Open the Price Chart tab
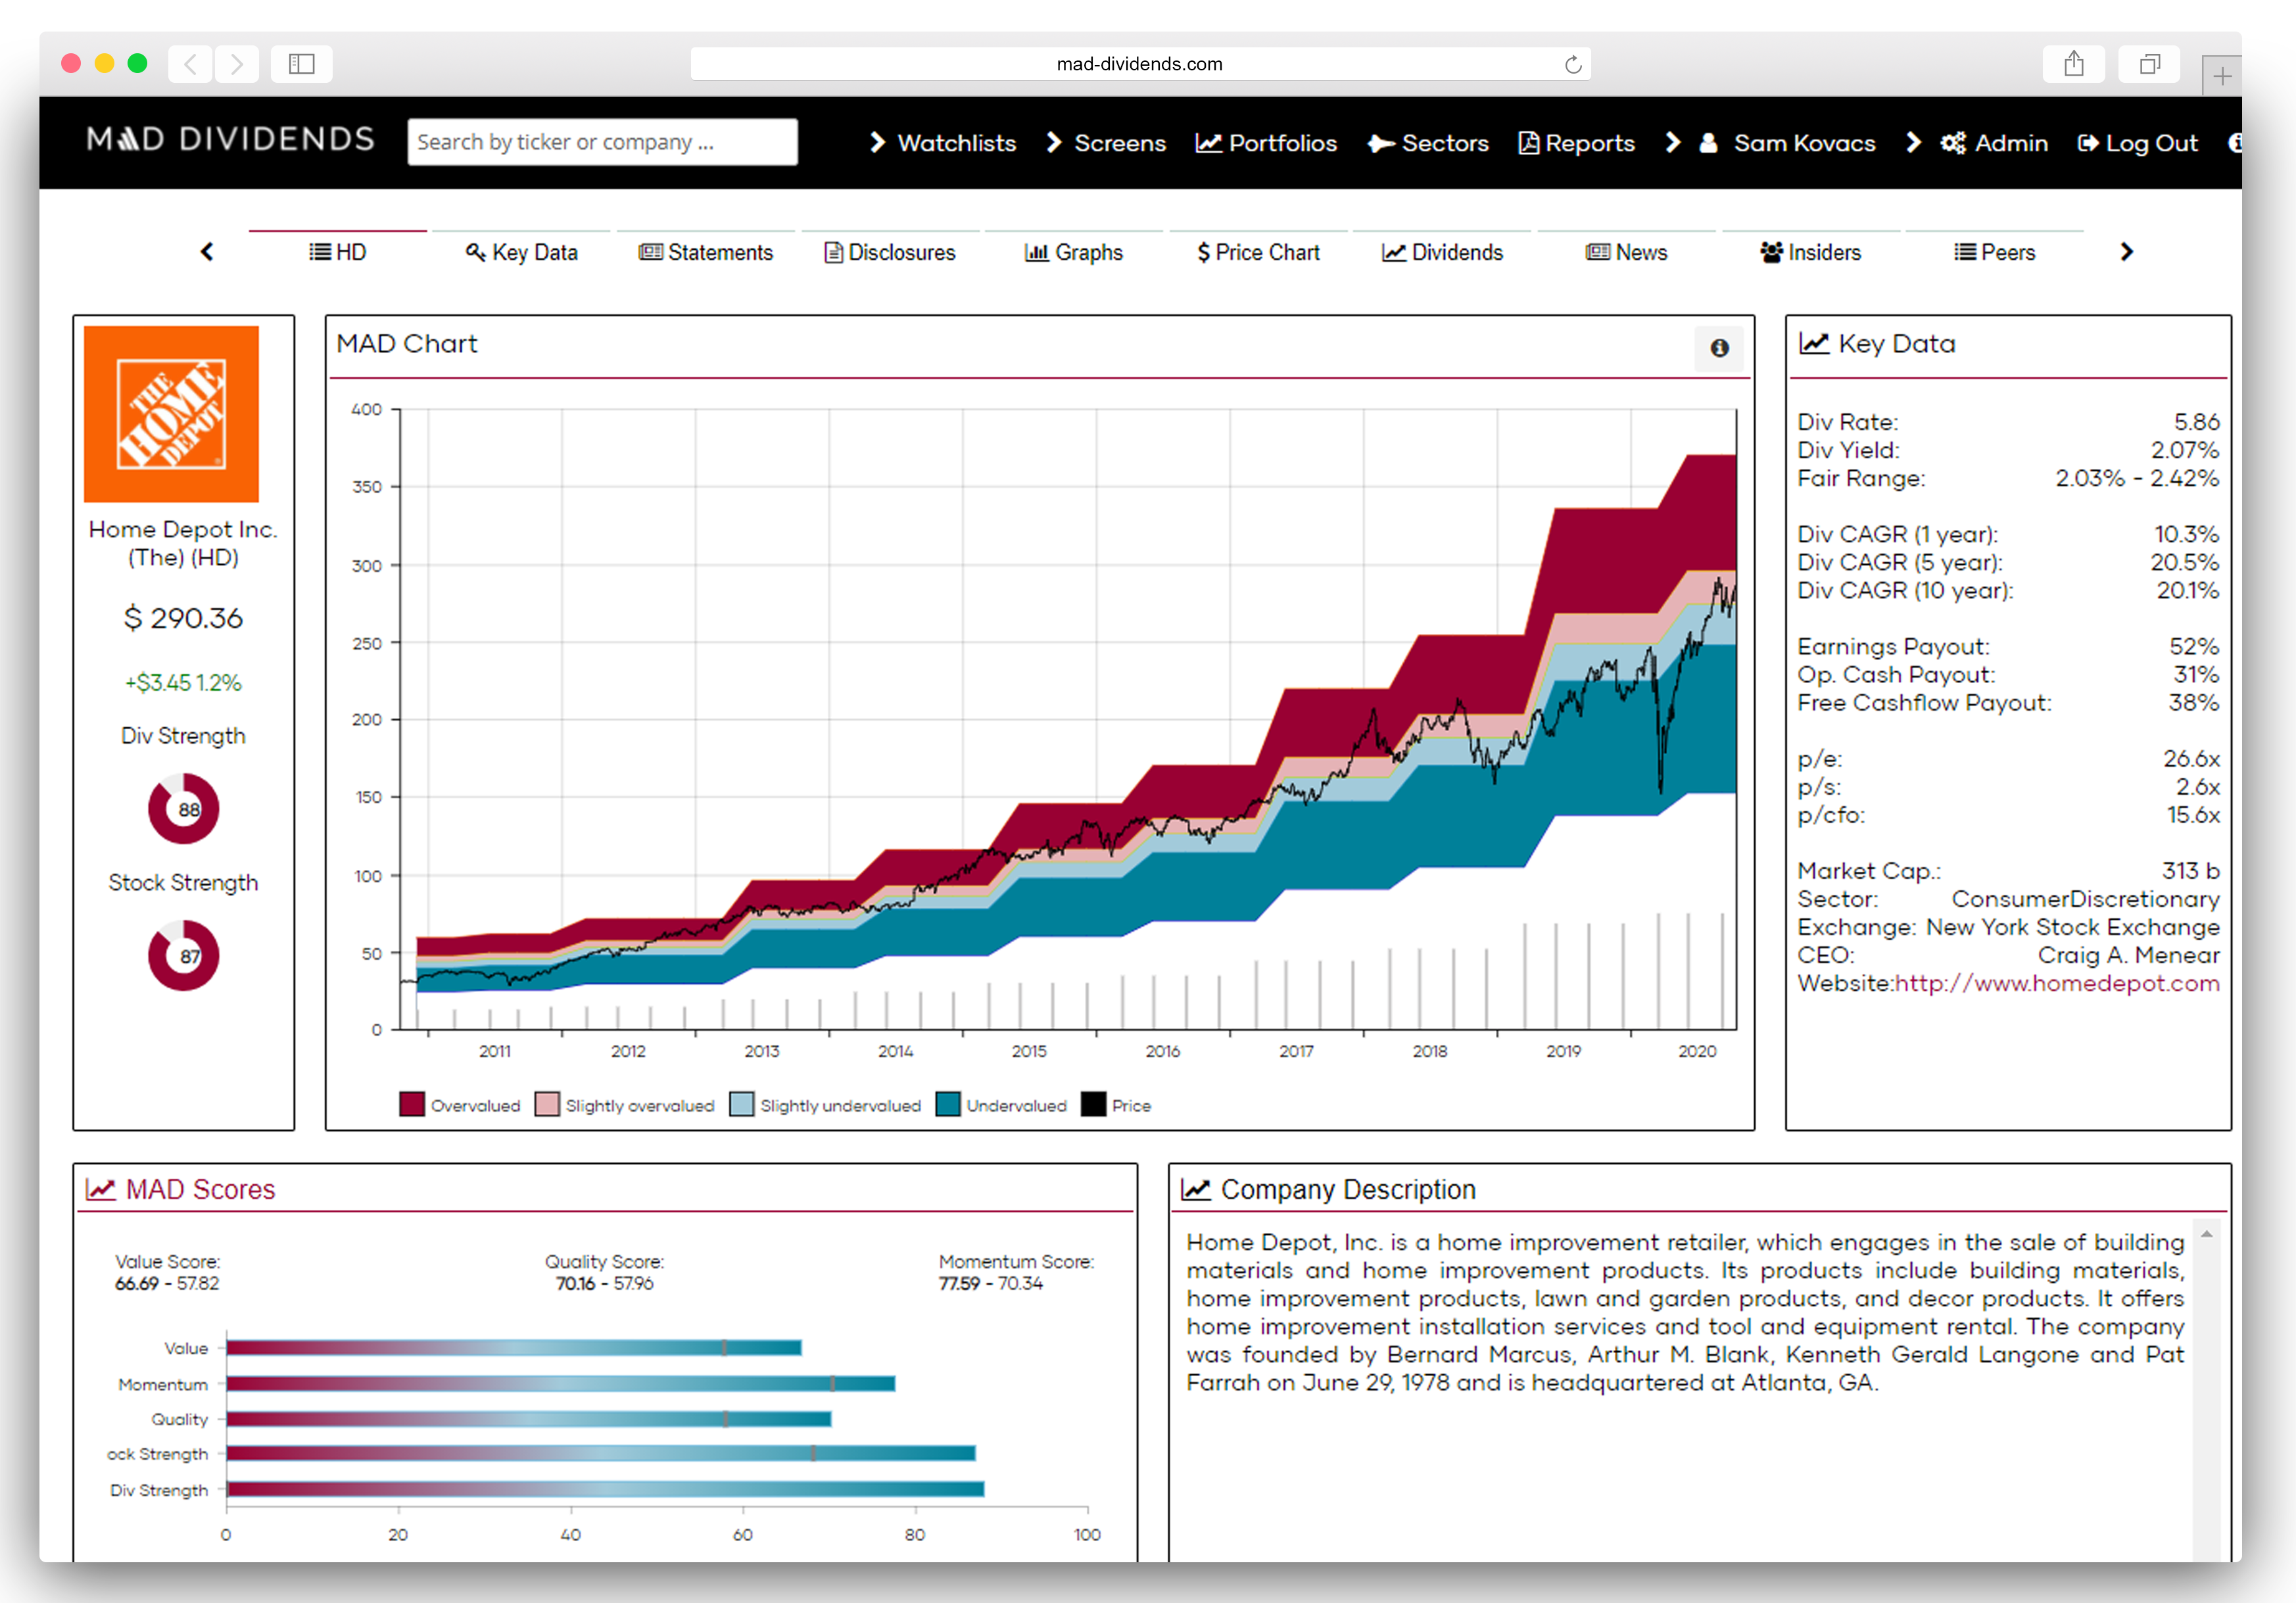 click(x=1258, y=252)
